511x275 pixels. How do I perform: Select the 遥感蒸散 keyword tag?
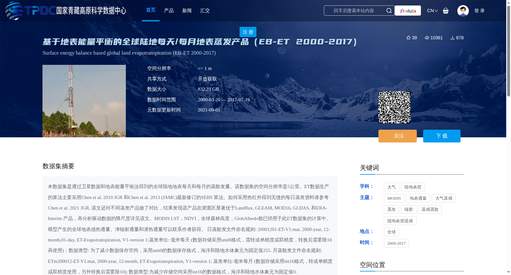430,210
